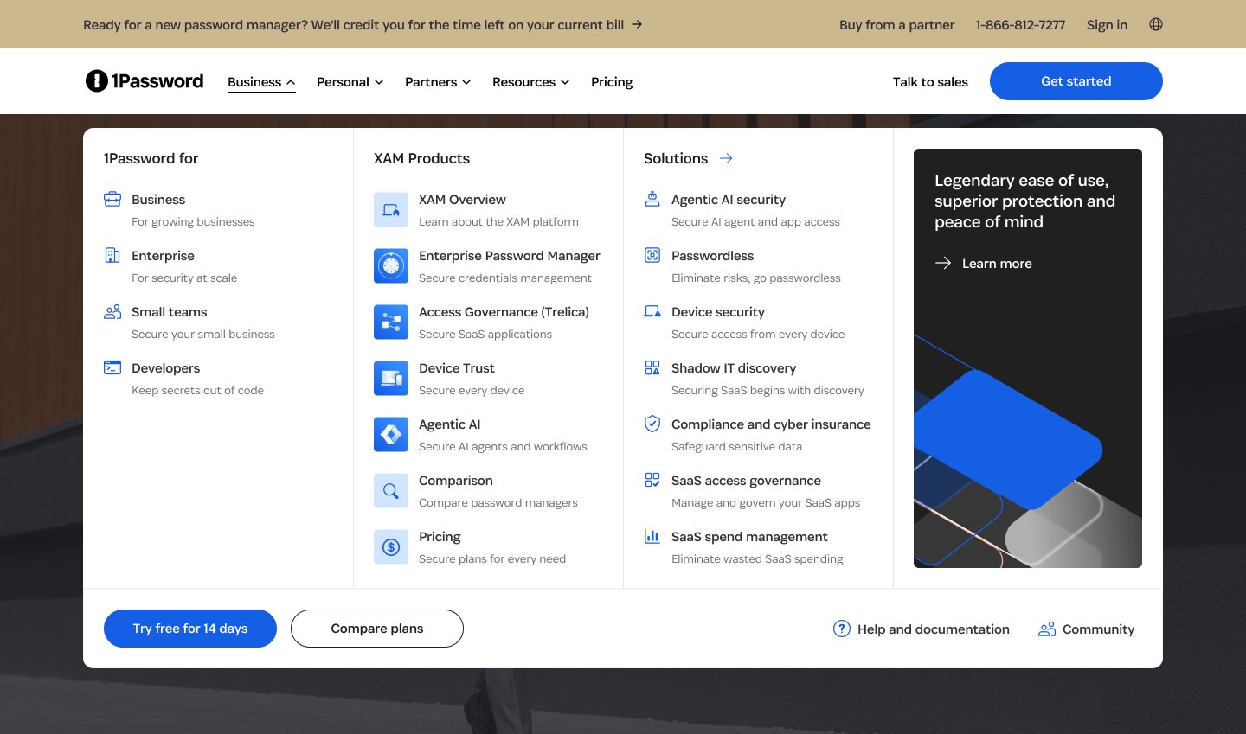The height and width of the screenshot is (734, 1246).
Task: Click the Get started button
Action: coord(1076,81)
